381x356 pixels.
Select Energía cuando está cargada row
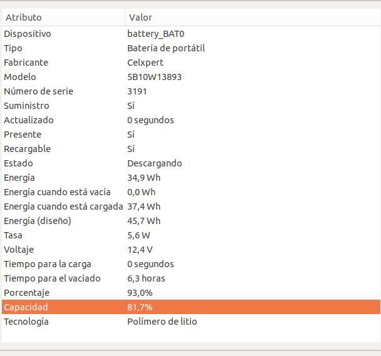pyautogui.click(x=191, y=206)
